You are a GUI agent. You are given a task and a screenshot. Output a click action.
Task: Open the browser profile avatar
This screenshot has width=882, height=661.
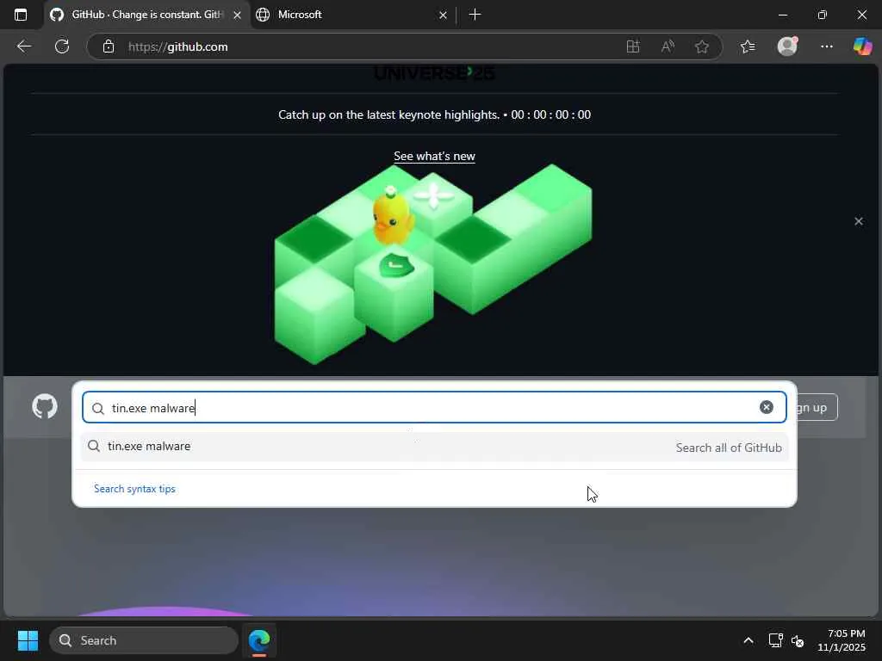(x=787, y=46)
